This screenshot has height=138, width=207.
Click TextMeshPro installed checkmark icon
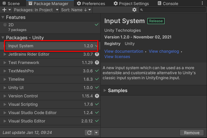pos(97,71)
